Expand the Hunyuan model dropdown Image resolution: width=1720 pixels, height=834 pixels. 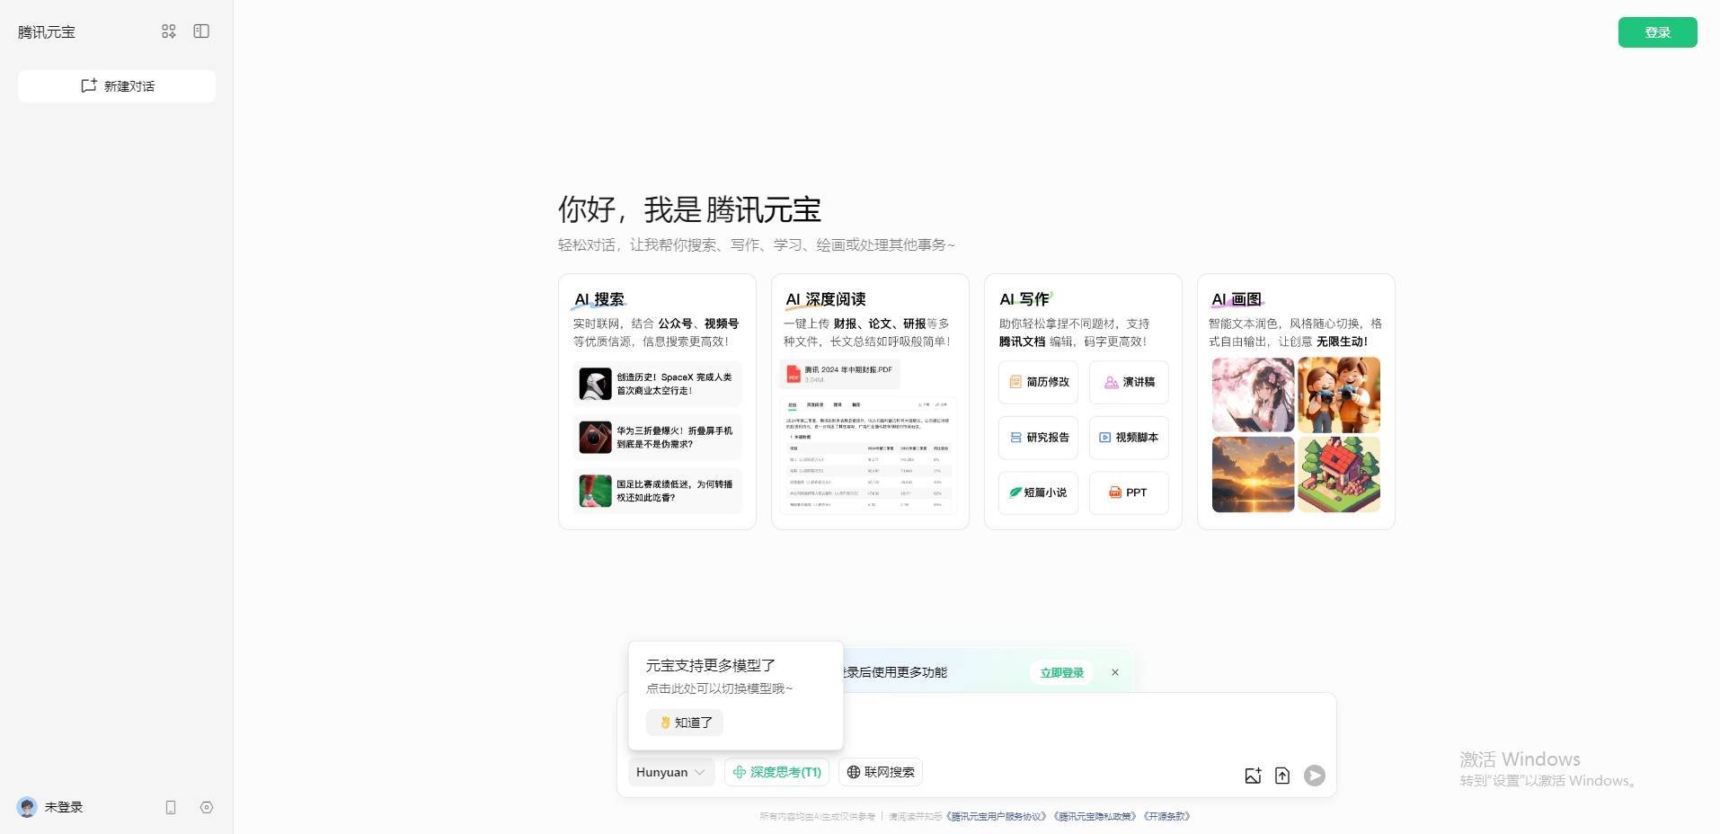pos(671,772)
